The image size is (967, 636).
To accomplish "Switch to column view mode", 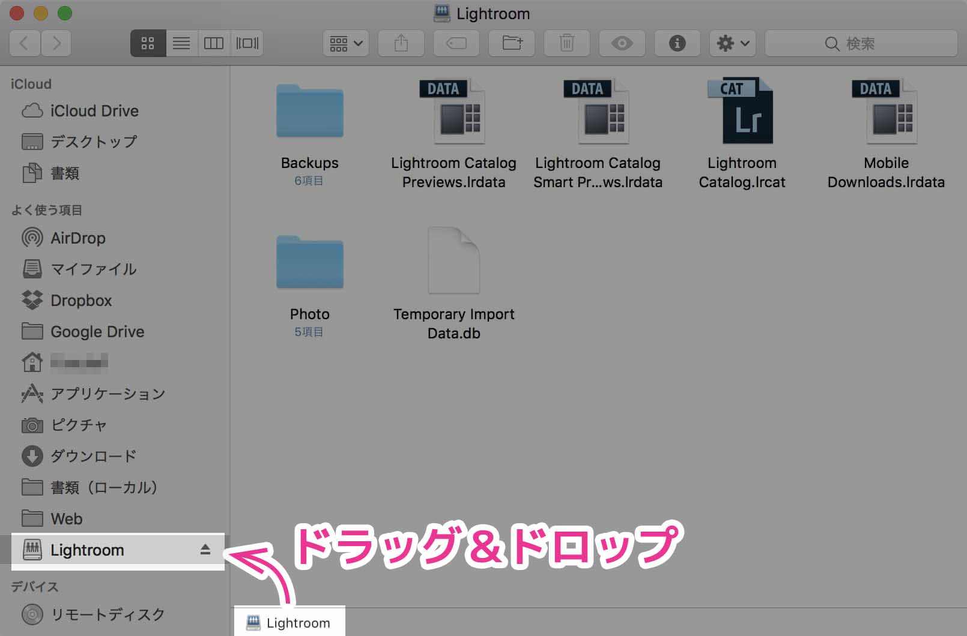I will coord(214,43).
